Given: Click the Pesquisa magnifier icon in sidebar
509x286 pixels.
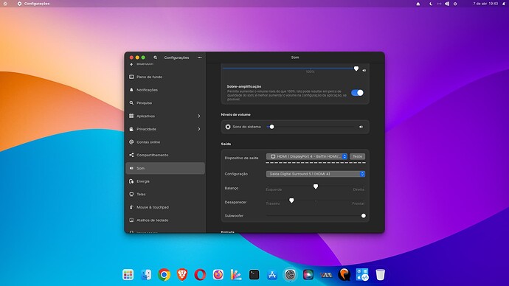Looking at the screenshot, I should tap(131, 102).
